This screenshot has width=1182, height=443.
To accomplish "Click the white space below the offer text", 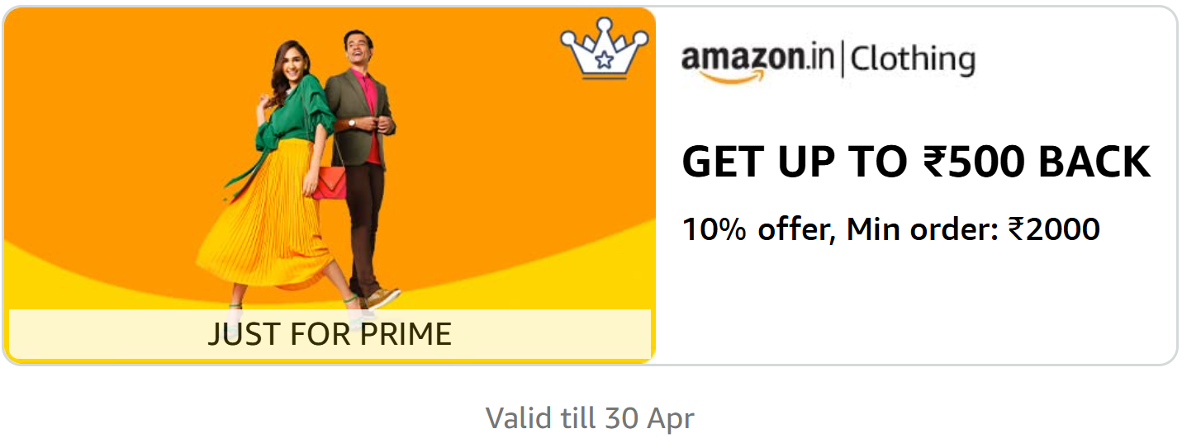I will point(915,305).
